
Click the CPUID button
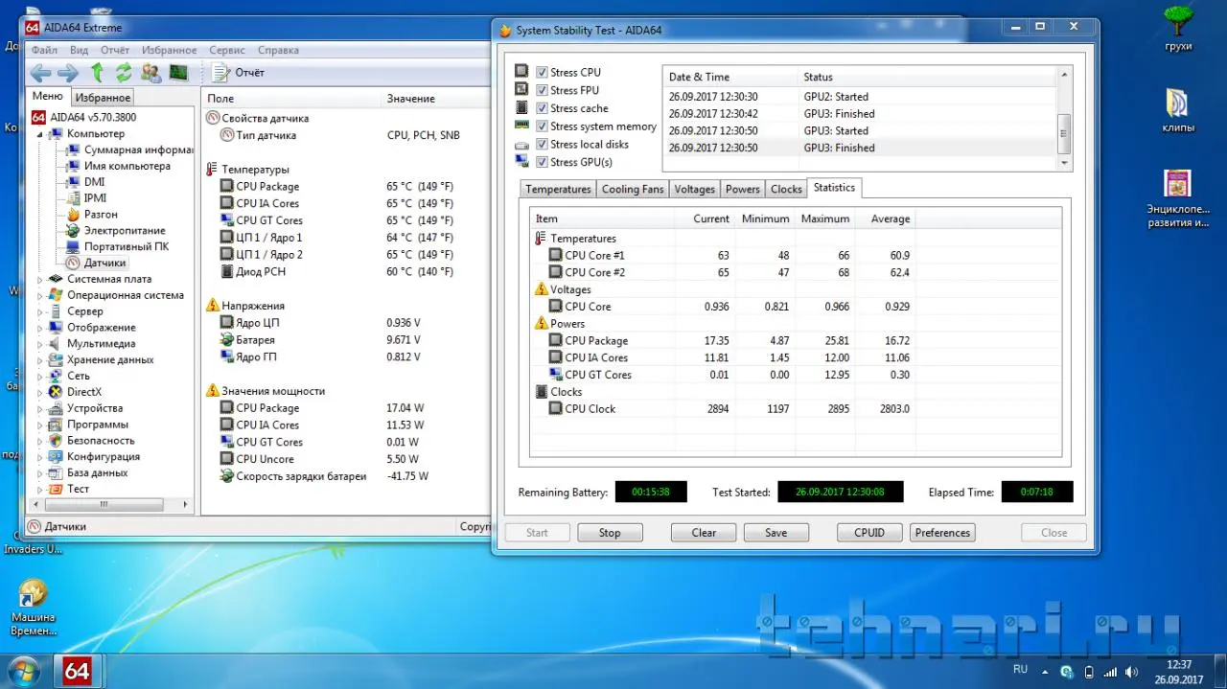point(868,533)
